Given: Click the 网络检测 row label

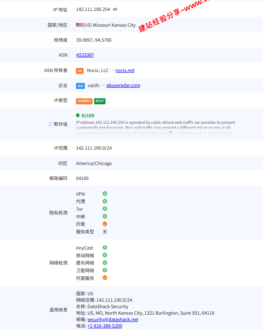Looking at the screenshot, I should 58,263.
